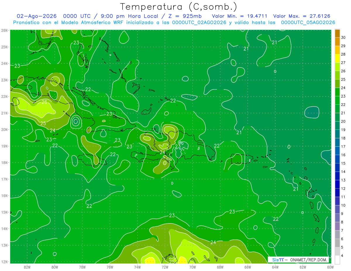Click the SisPI logo in the credit box

(278, 260)
